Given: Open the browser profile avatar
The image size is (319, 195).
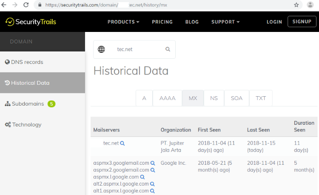Looking at the screenshot, I should click(x=310, y=5).
